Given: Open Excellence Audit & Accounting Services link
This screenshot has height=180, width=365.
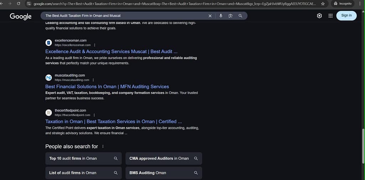Looking at the screenshot, I should [x=111, y=52].
